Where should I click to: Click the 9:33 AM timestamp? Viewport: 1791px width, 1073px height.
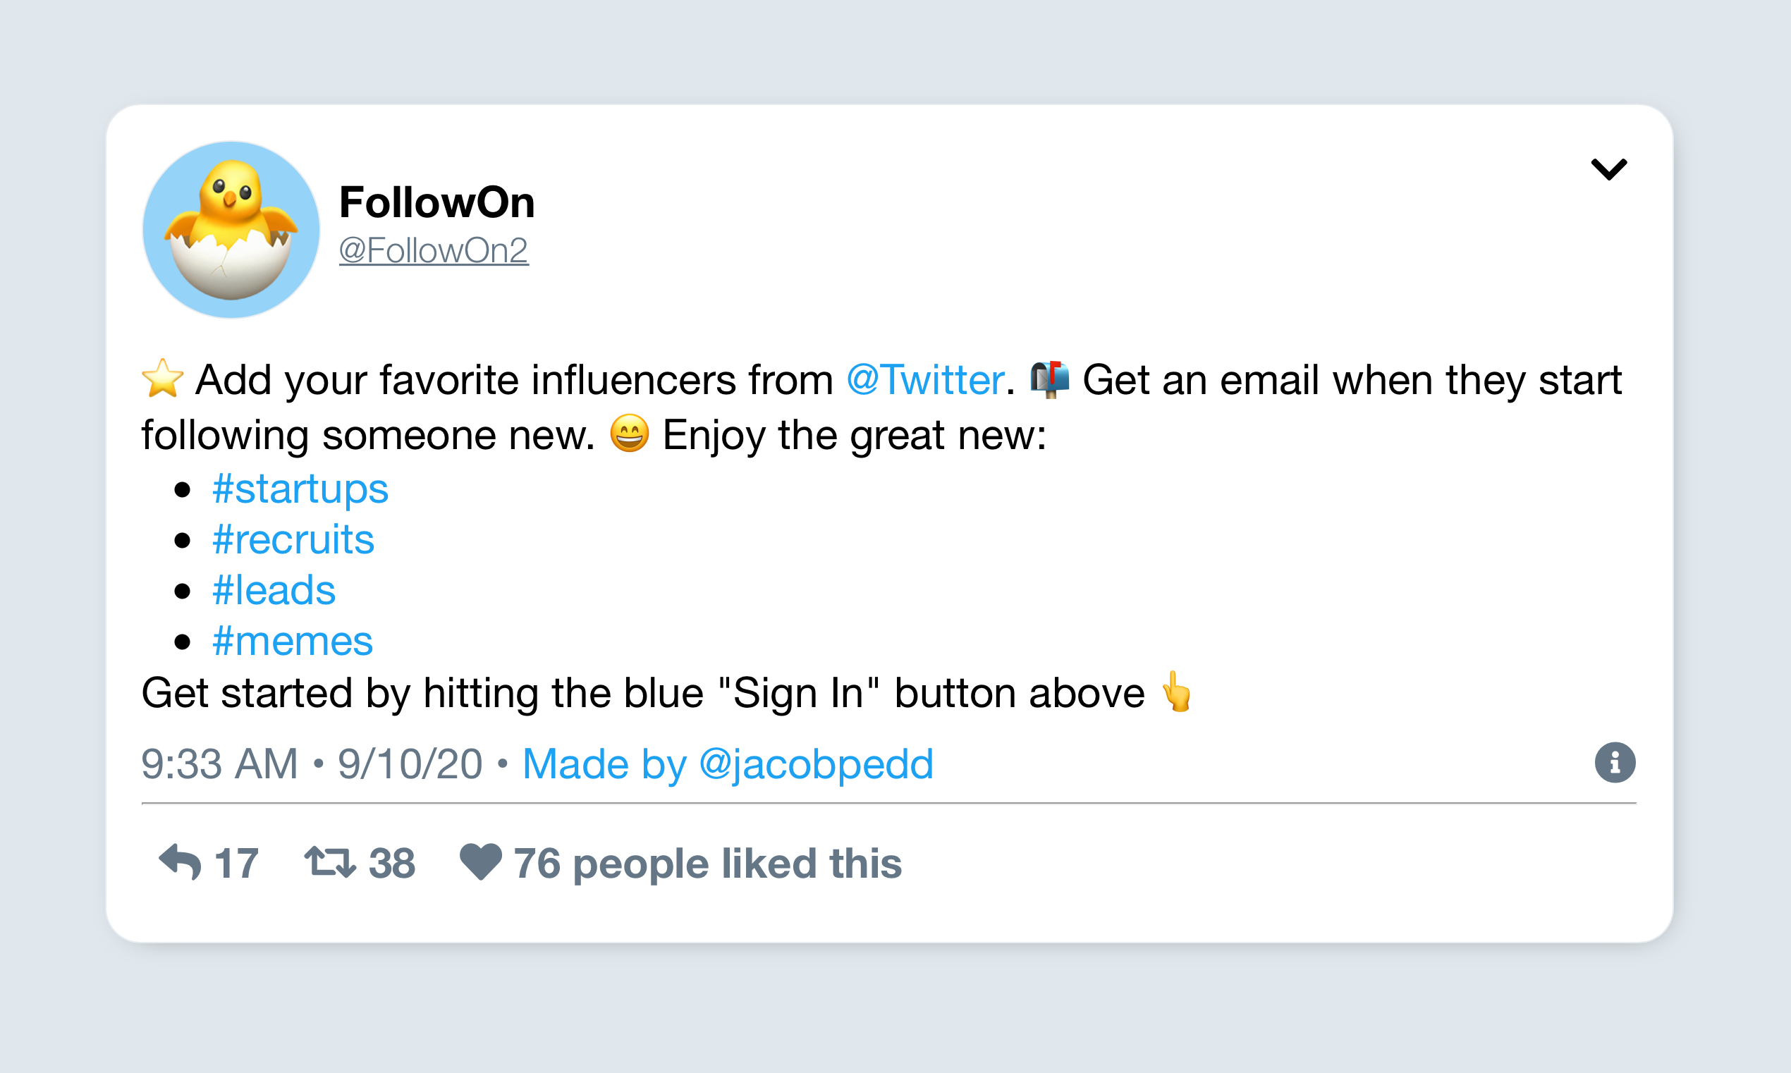tap(219, 764)
